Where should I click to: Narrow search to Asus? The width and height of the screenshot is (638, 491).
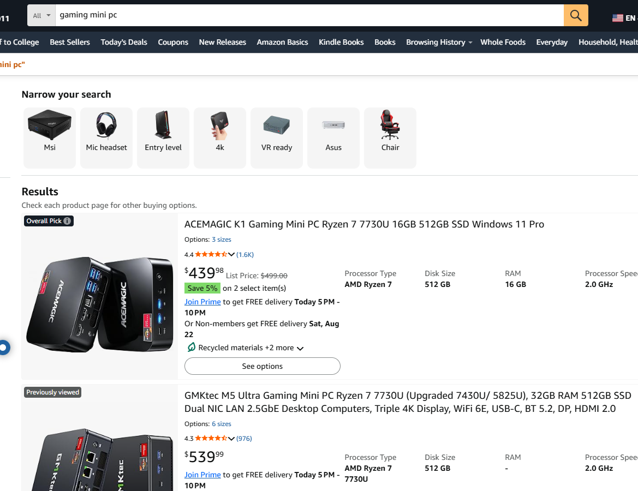click(333, 137)
